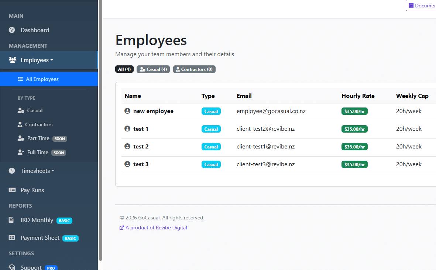The height and width of the screenshot is (270, 436).
Task: Select the Timesheets clock icon
Action: click(11, 171)
